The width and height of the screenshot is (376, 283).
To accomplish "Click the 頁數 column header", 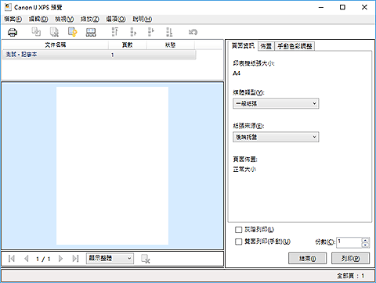I will pos(128,45).
